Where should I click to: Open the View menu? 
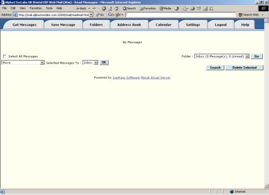click(23, 8)
